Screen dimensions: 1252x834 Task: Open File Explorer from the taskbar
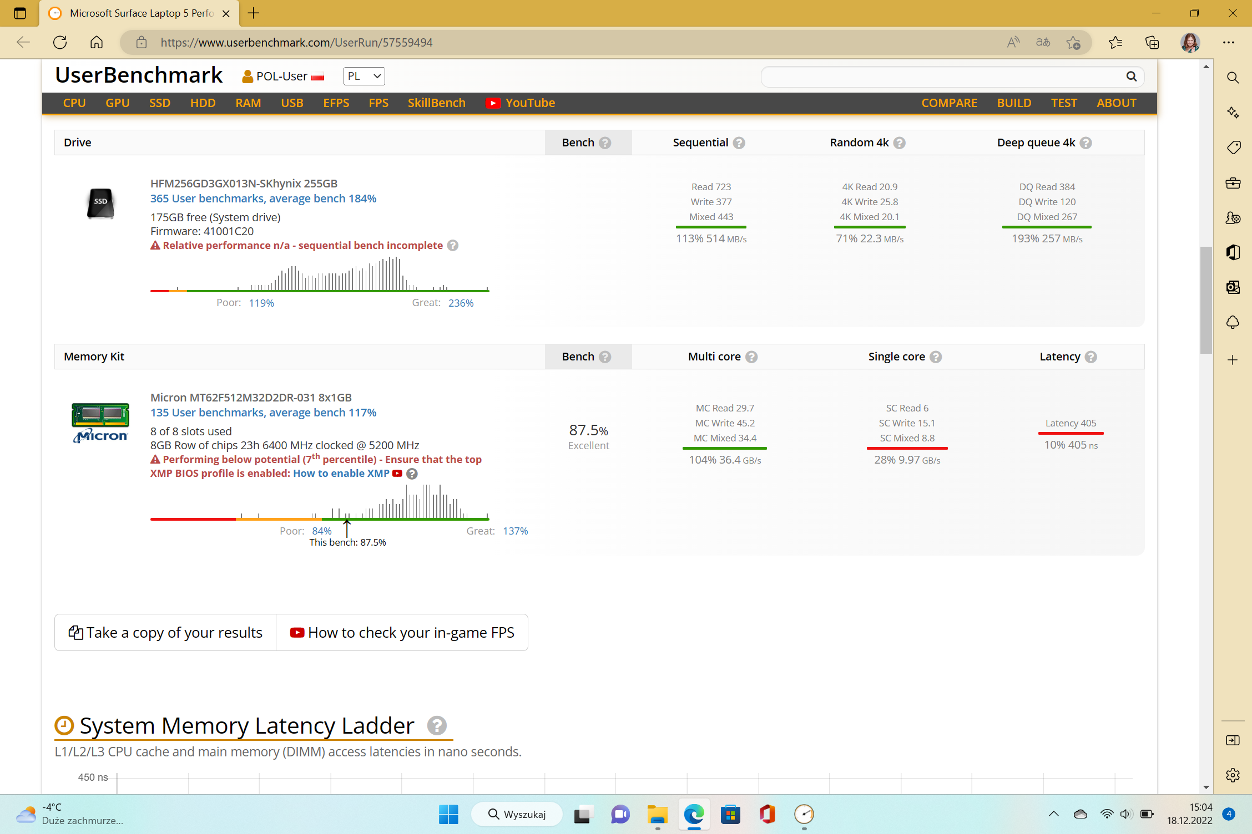(x=657, y=815)
